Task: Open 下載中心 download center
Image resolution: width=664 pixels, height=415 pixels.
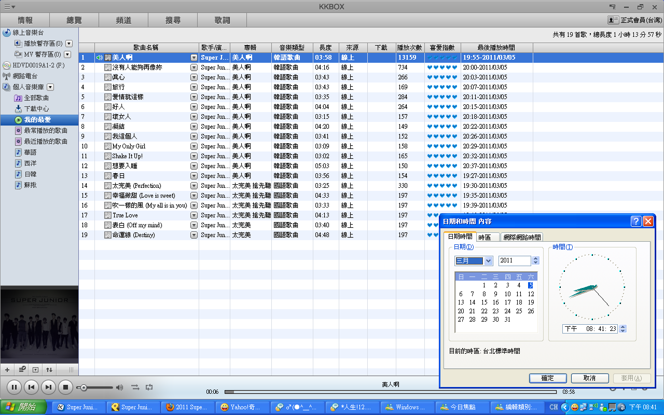Action: tap(36, 109)
